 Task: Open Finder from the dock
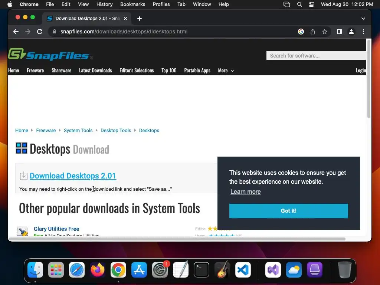point(35,270)
